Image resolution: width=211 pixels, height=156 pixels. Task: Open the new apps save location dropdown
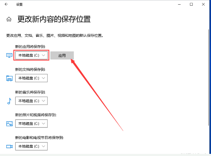[x=31, y=55]
